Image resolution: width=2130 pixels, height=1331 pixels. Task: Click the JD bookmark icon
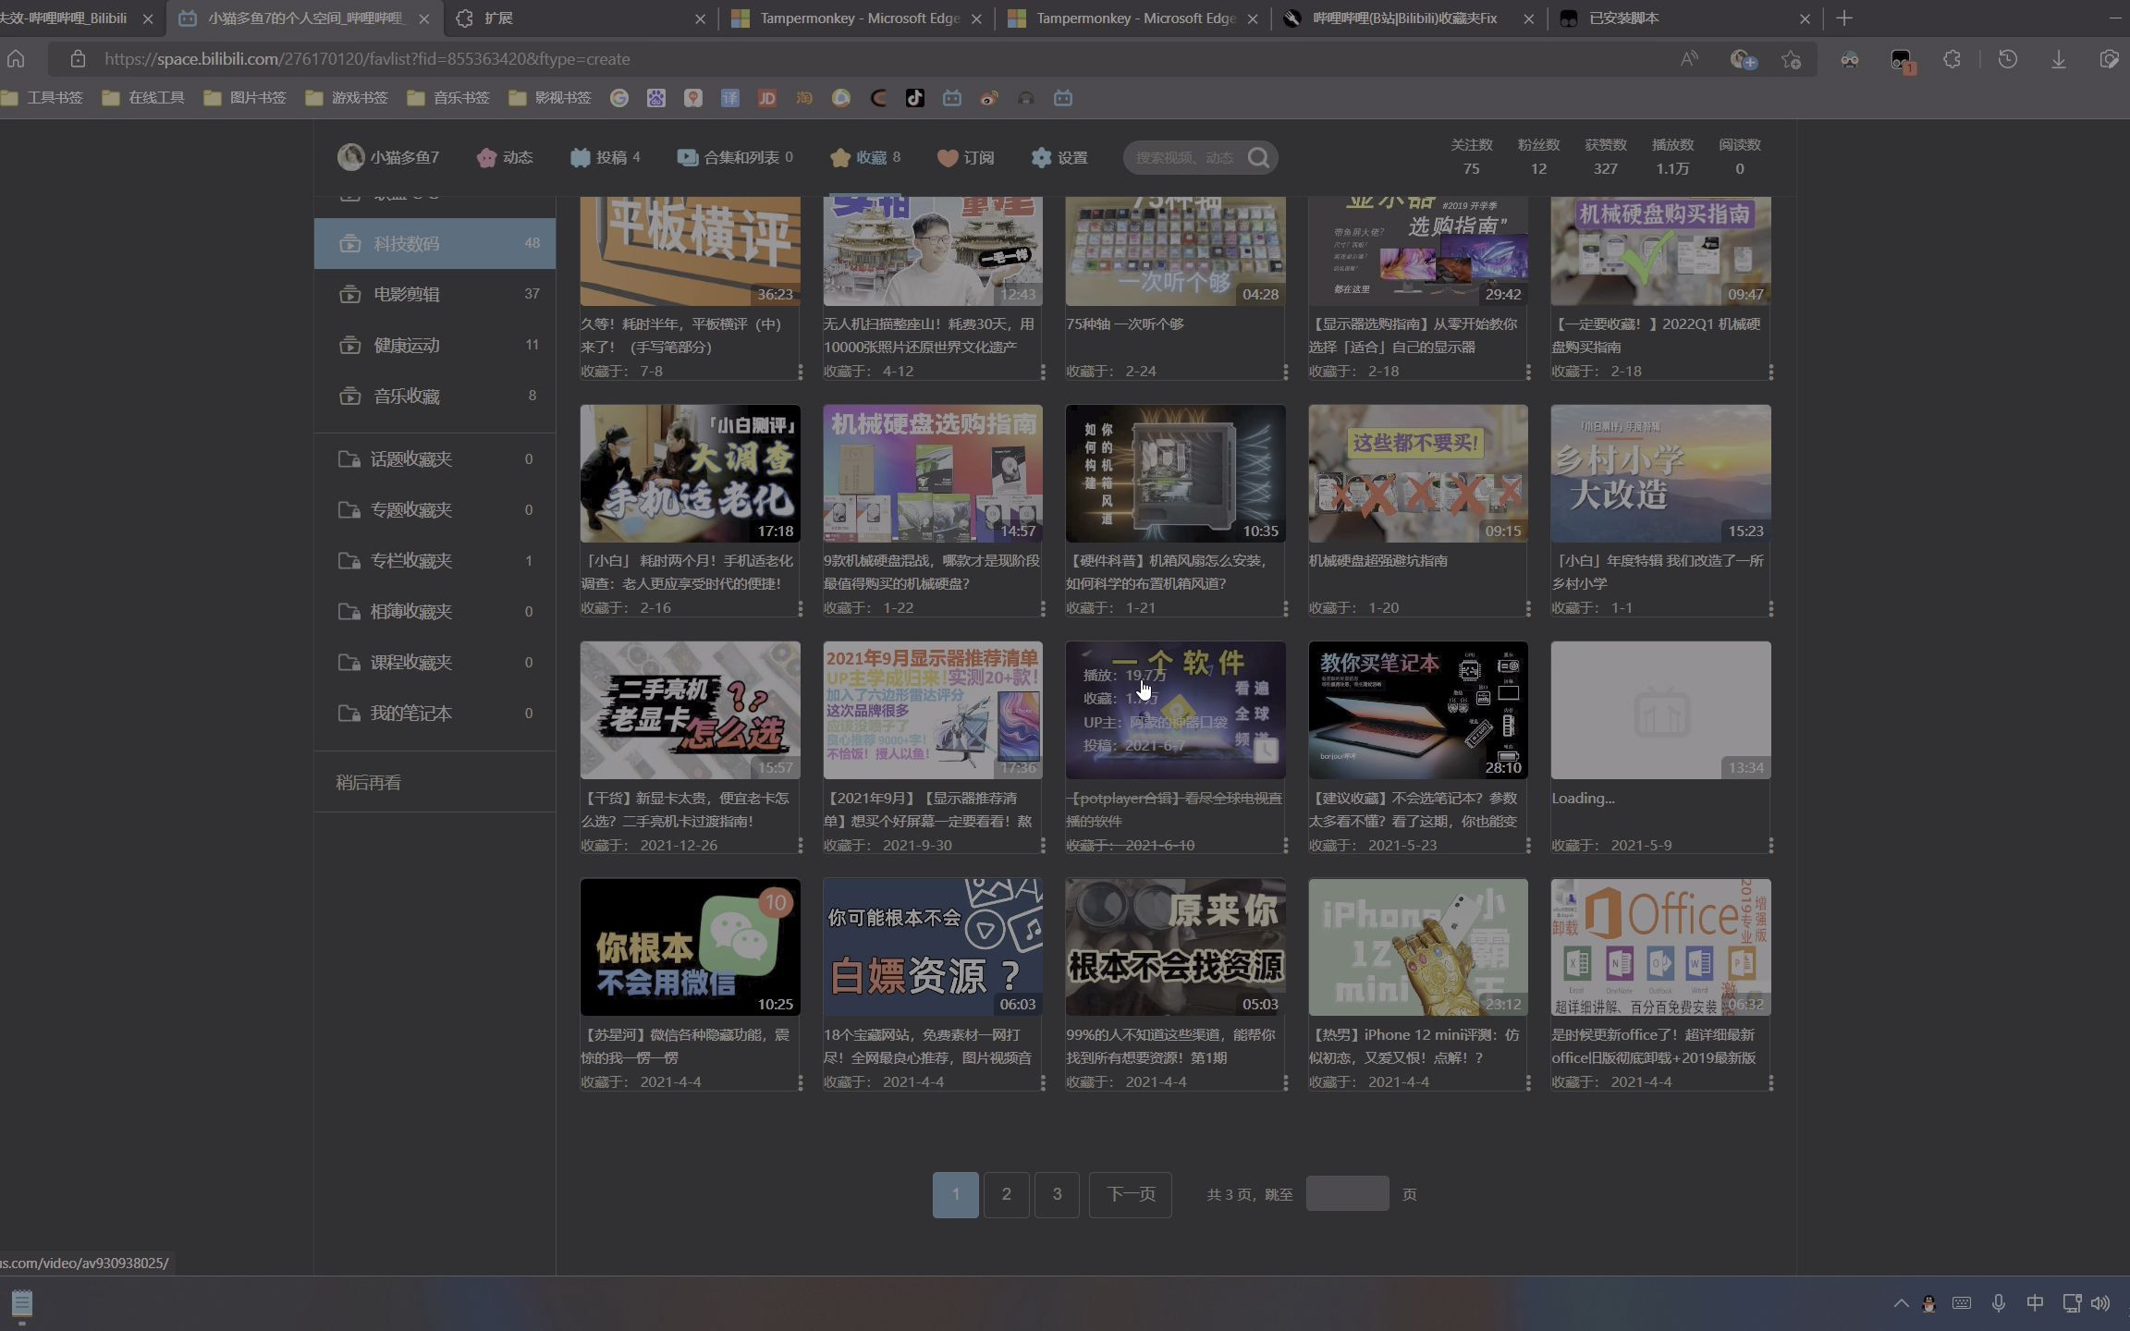click(x=767, y=98)
